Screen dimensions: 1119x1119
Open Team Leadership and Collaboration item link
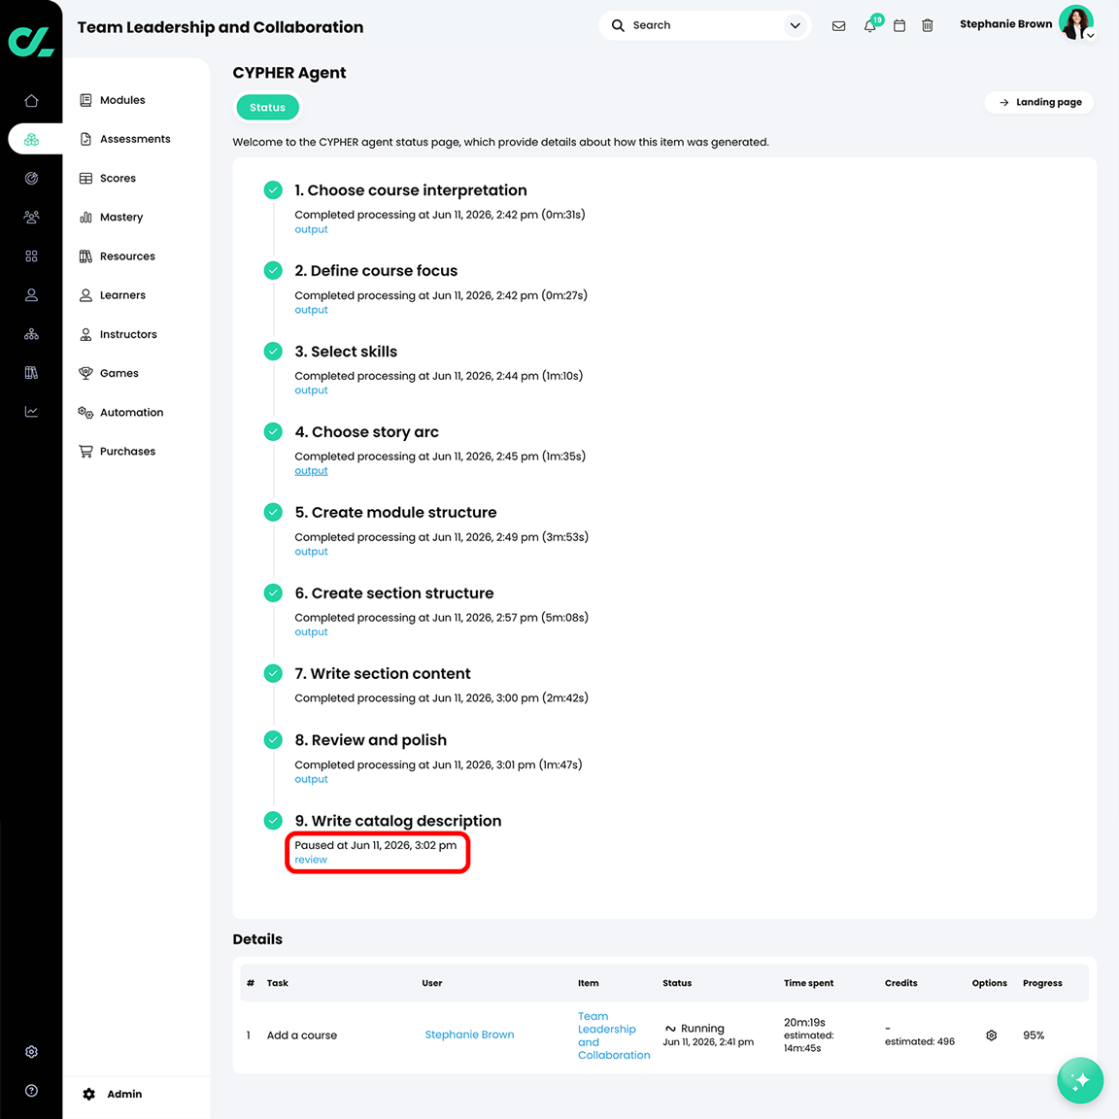614,1035
